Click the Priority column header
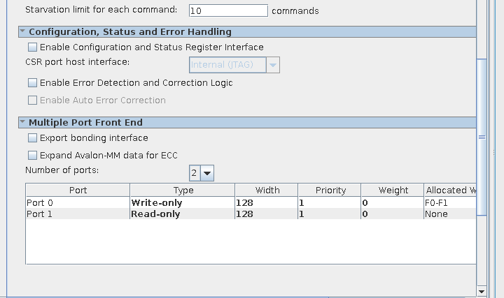Viewport: 504px width, 298px height. [330, 190]
